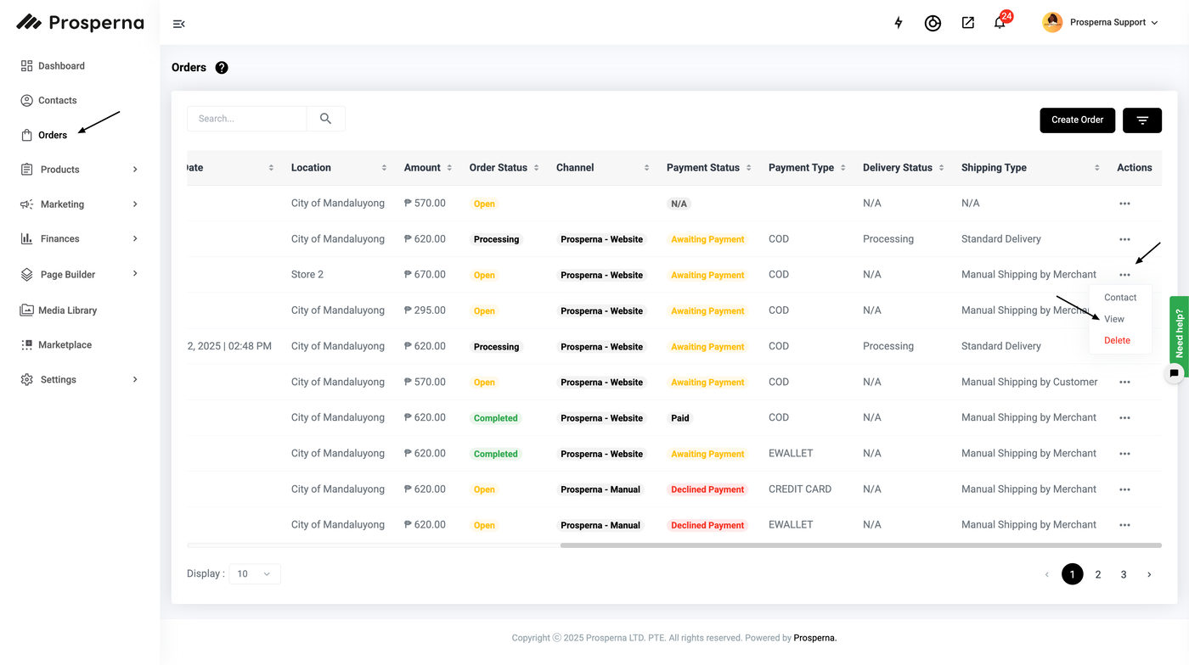Expand the Settings sidebar submenu
The image size is (1189, 665).
point(134,380)
